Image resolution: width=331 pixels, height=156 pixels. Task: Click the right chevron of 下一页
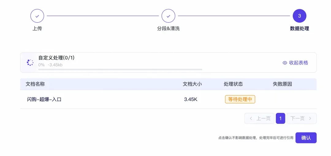point(310,118)
